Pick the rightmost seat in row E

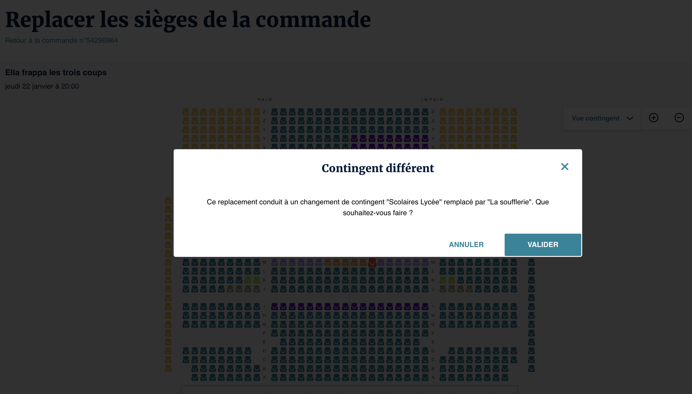pos(416,342)
